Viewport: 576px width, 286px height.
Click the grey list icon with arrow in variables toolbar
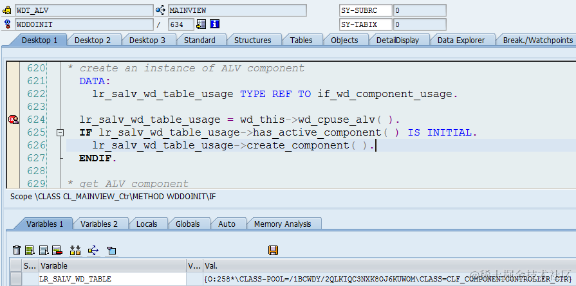(x=44, y=251)
